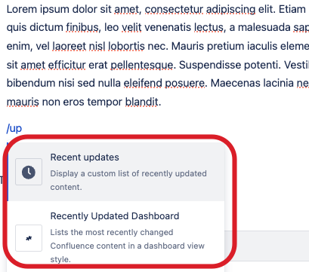Image resolution: width=309 pixels, height=272 pixels.
Task: Click the underlined word 'finibus'
Action: (x=82, y=27)
